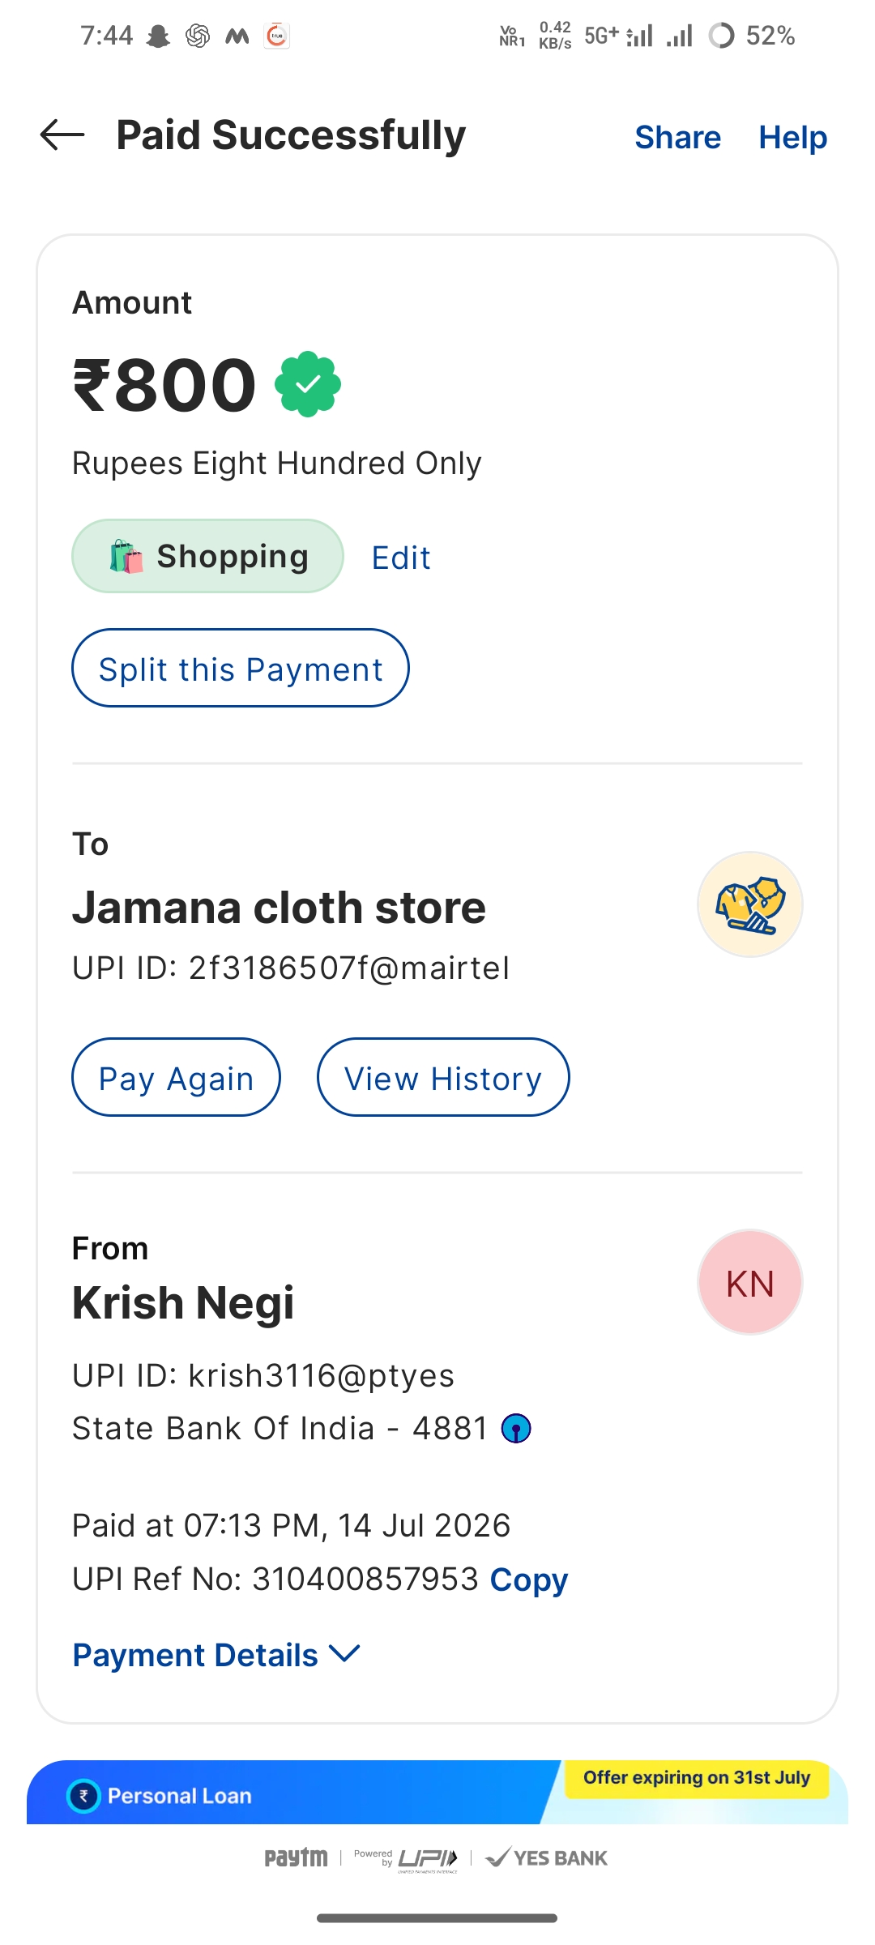Tap the rupee icon on Personal Loan banner

[83, 1796]
